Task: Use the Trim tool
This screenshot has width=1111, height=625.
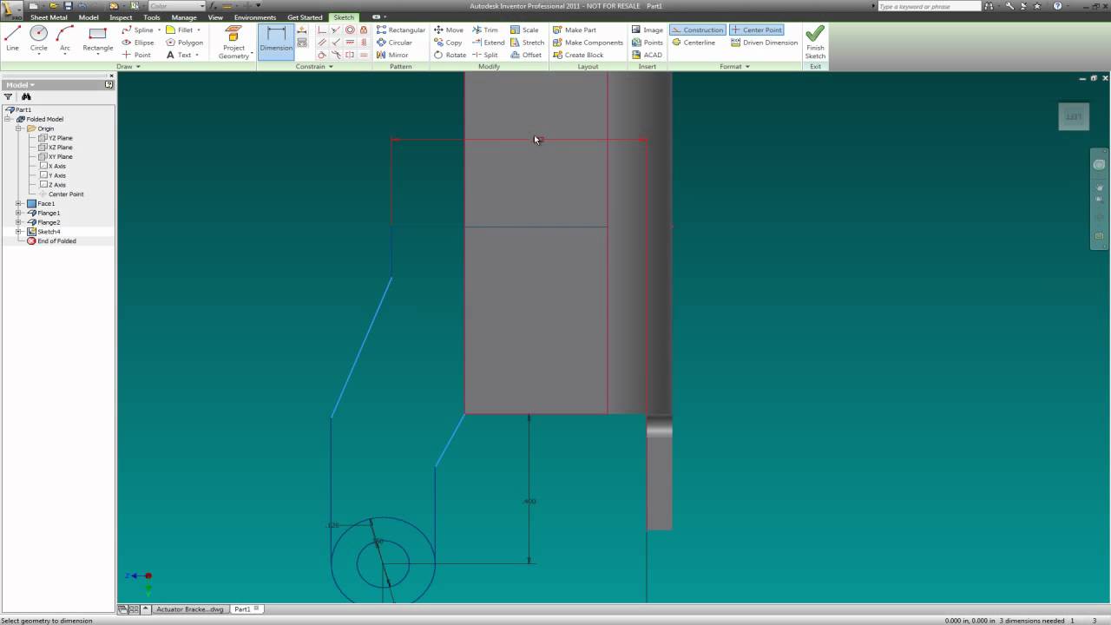Action: click(485, 30)
